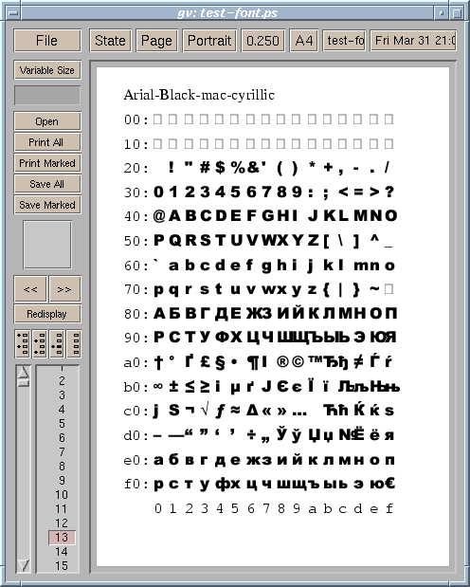Go to next page with >> button
The width and height of the screenshot is (470, 587).
[x=64, y=289]
